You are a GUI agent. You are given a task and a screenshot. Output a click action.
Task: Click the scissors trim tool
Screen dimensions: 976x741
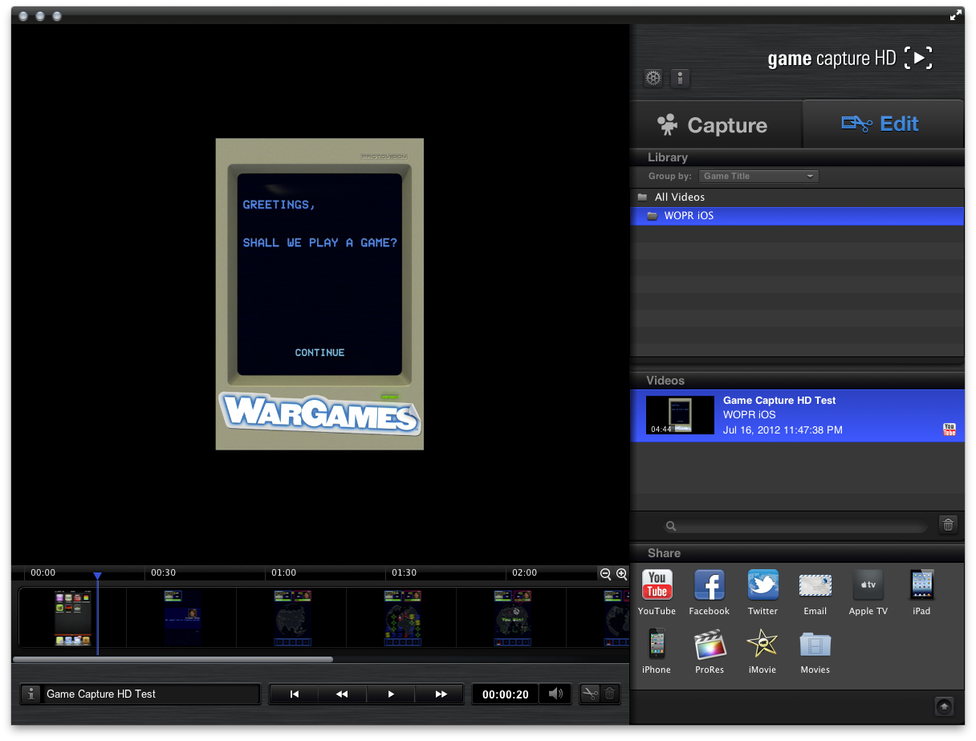(x=590, y=694)
